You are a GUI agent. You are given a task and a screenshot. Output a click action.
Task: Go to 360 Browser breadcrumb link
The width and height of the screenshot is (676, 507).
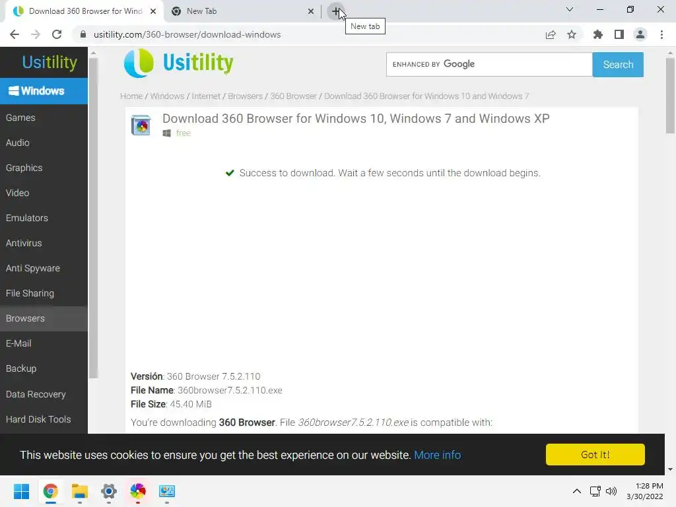point(293,96)
